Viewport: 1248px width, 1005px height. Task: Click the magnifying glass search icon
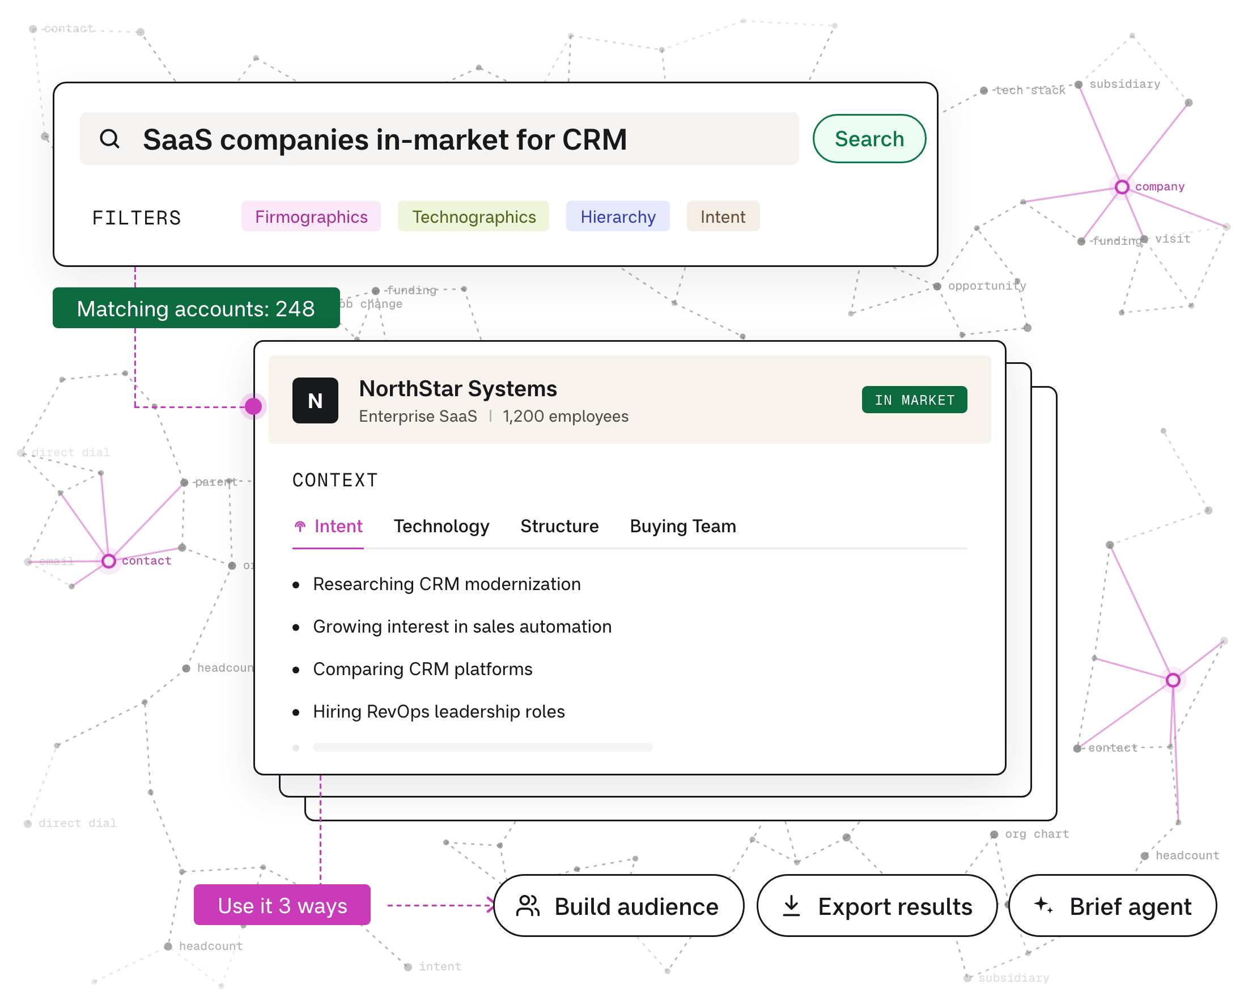tap(109, 139)
